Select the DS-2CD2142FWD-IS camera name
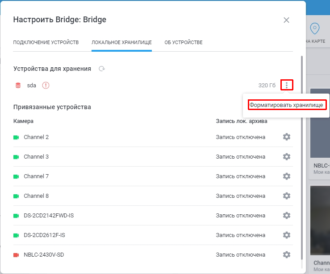 [x=49, y=216]
